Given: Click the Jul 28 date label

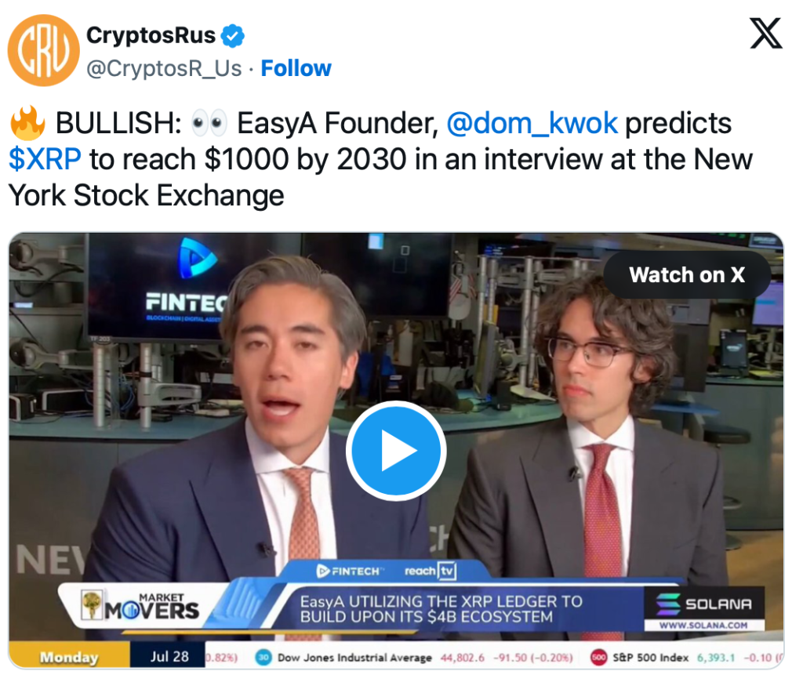Looking at the screenshot, I should 169,656.
